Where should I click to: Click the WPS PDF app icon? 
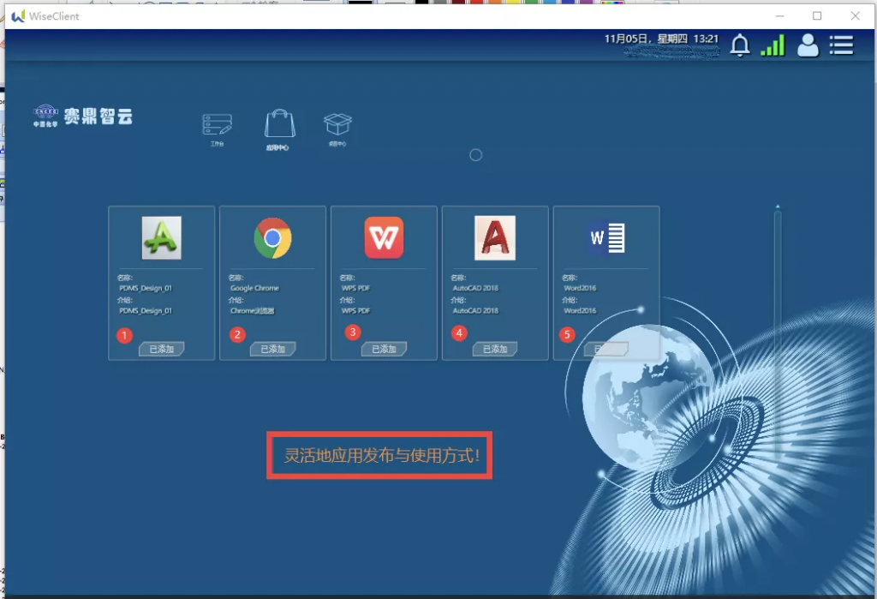384,238
